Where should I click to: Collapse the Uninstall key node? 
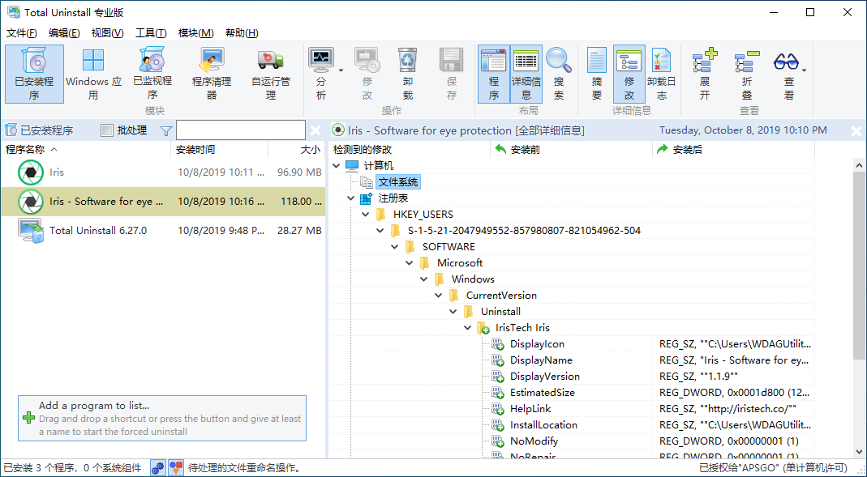[x=453, y=311]
